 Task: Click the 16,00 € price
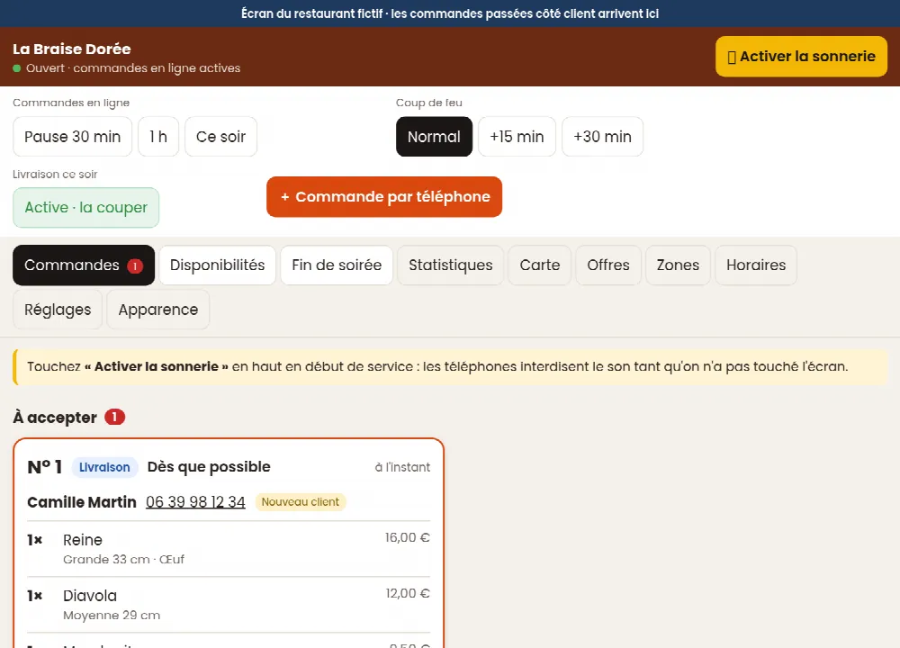point(408,538)
